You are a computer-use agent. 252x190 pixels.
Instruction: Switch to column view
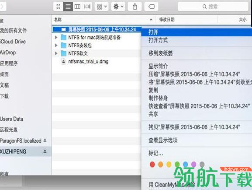coord(77,7)
